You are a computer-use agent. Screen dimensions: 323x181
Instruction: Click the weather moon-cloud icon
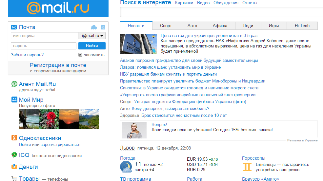126,167
